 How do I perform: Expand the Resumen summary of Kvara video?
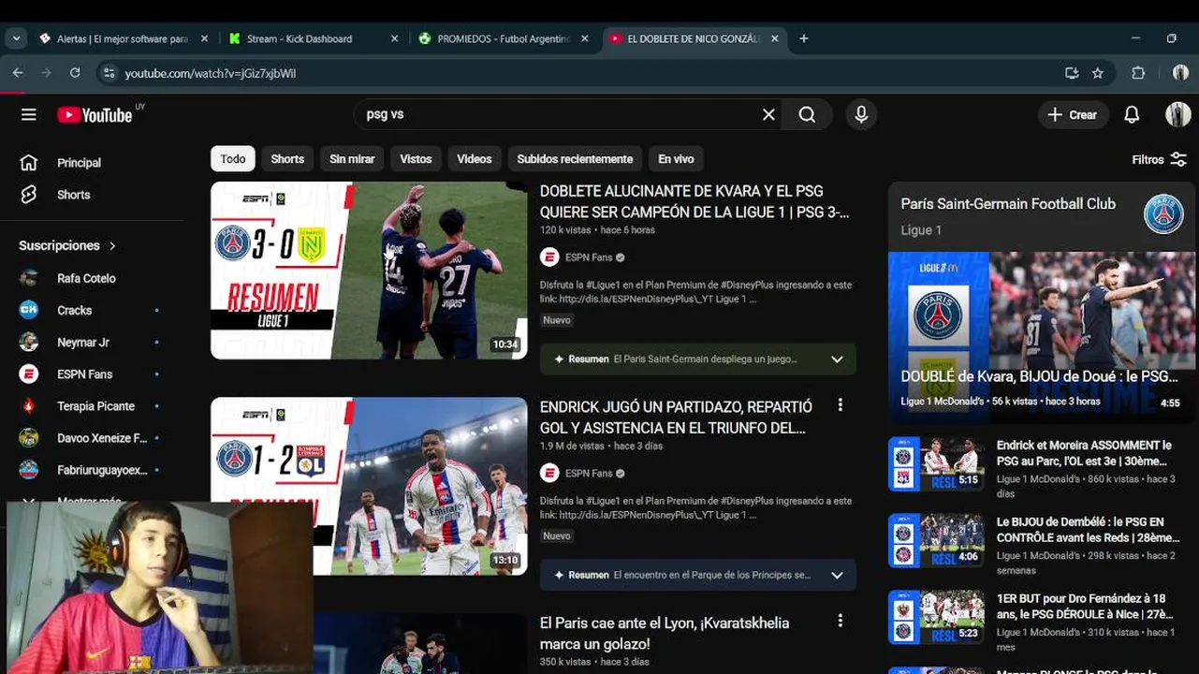click(x=837, y=359)
